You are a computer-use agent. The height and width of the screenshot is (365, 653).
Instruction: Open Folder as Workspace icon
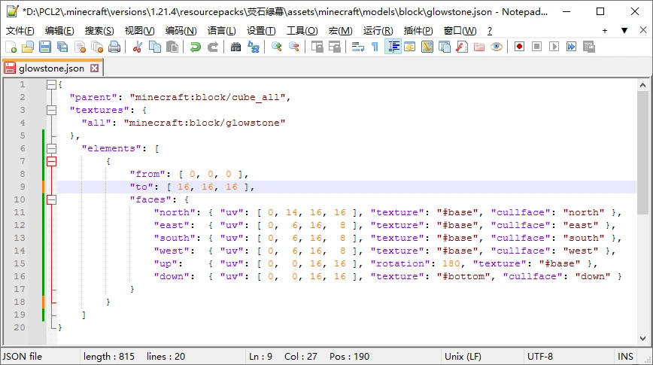coord(479,47)
